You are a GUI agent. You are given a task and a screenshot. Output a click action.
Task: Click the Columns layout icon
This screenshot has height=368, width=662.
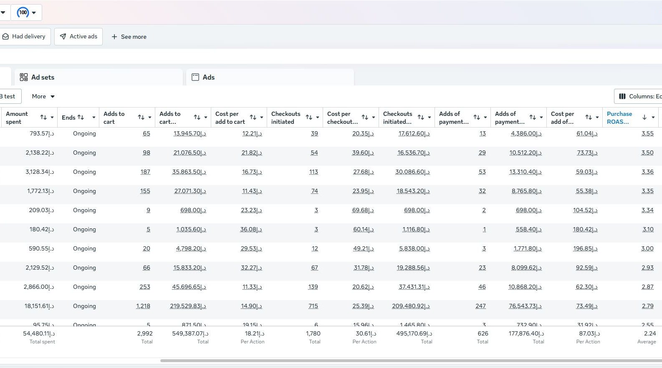[622, 96]
